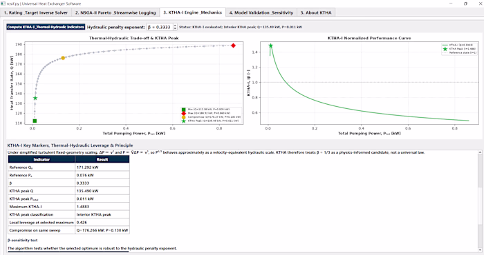The width and height of the screenshot is (484, 255).
Task: Click the green Min square marker on trade-off plot
Action: (x=35, y=121)
